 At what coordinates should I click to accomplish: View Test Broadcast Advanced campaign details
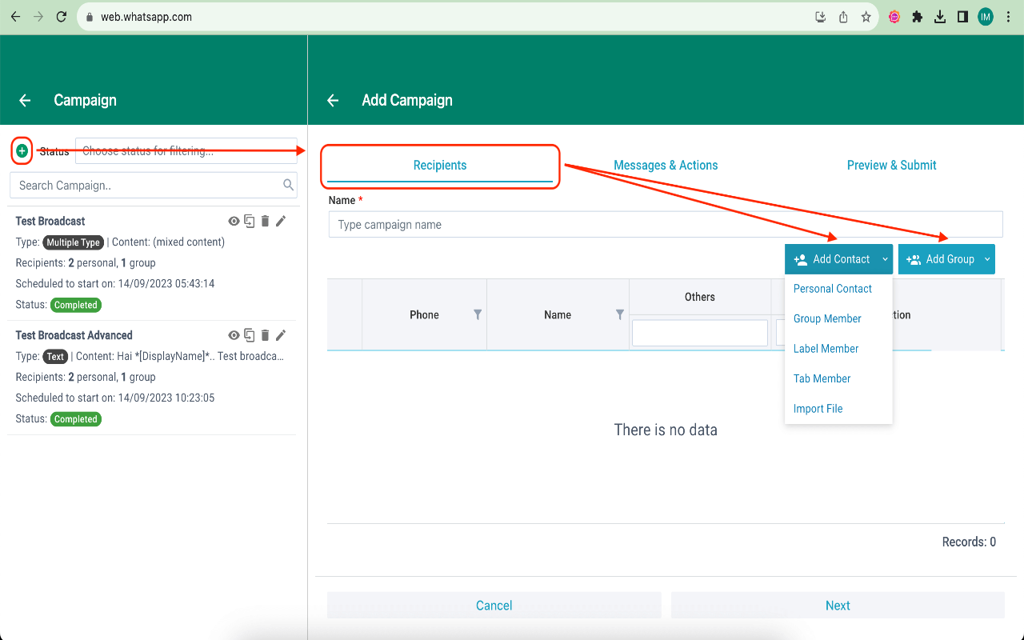[x=234, y=336]
